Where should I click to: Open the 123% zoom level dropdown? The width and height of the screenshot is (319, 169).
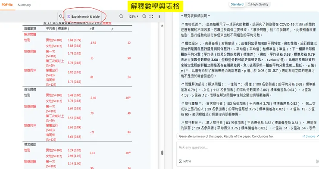click(133, 16)
